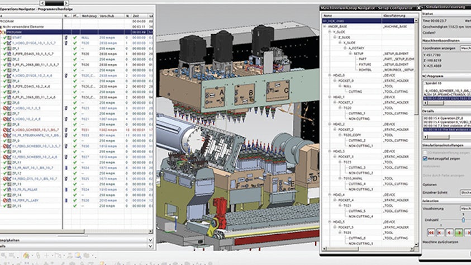Click the green path check of ZP_15 row

pyautogui.click(x=75, y=206)
